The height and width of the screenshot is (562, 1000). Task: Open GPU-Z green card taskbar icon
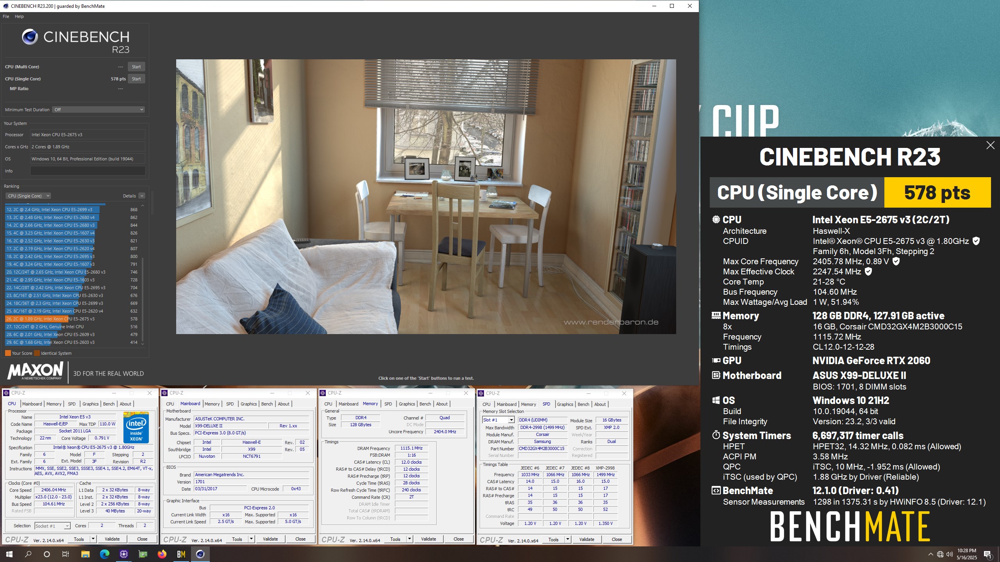[143, 554]
